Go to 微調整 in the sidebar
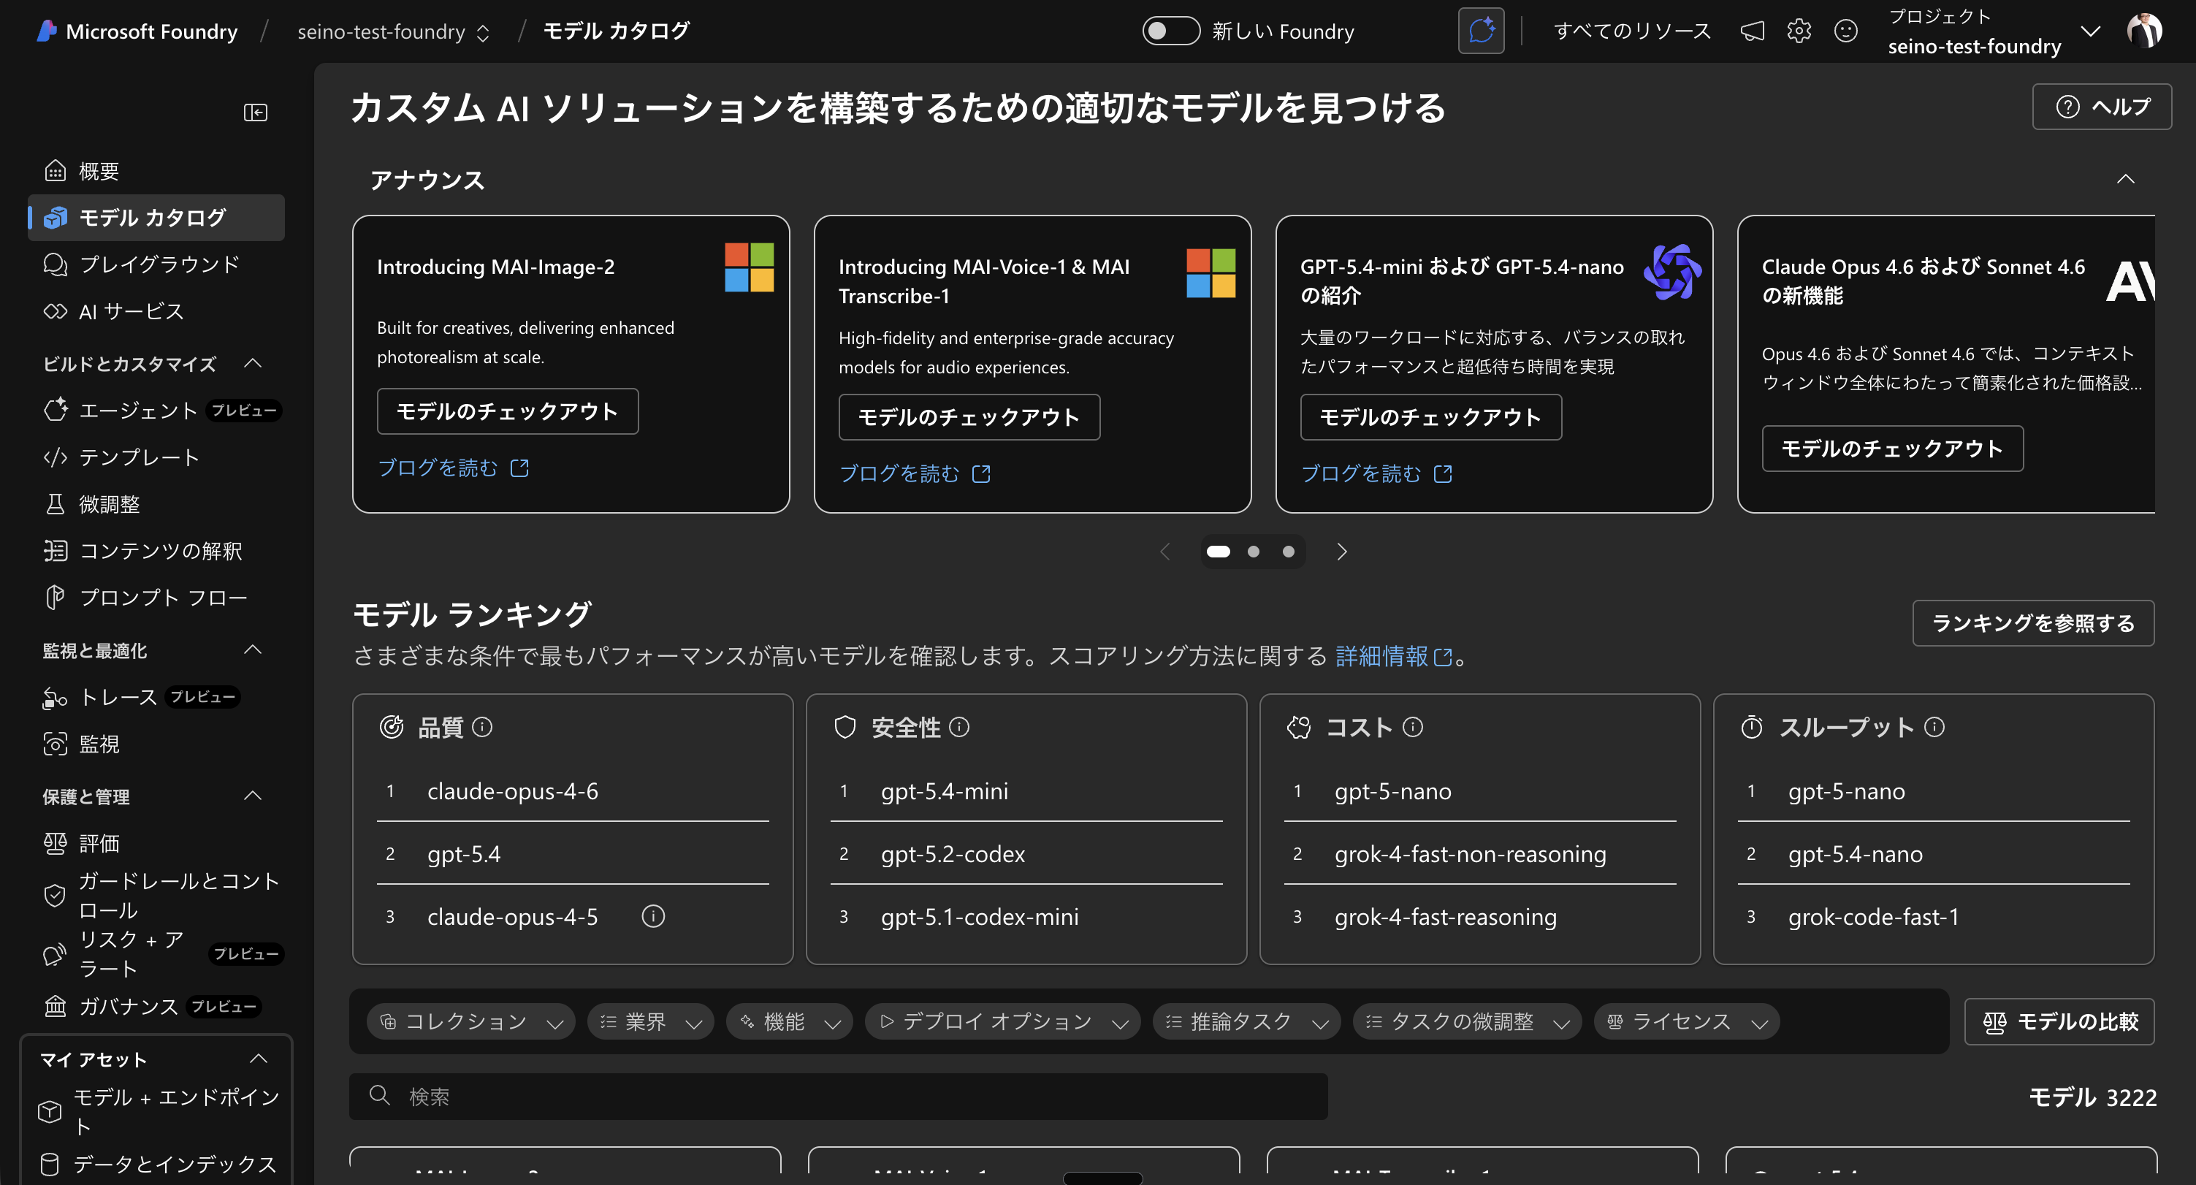This screenshot has height=1185, width=2196. [109, 505]
